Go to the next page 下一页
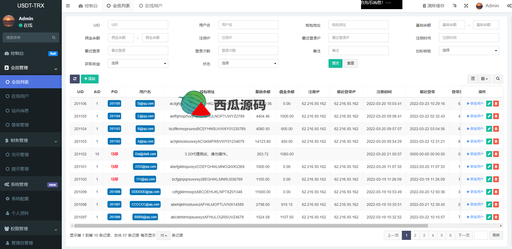512x249 pixels. [464, 235]
